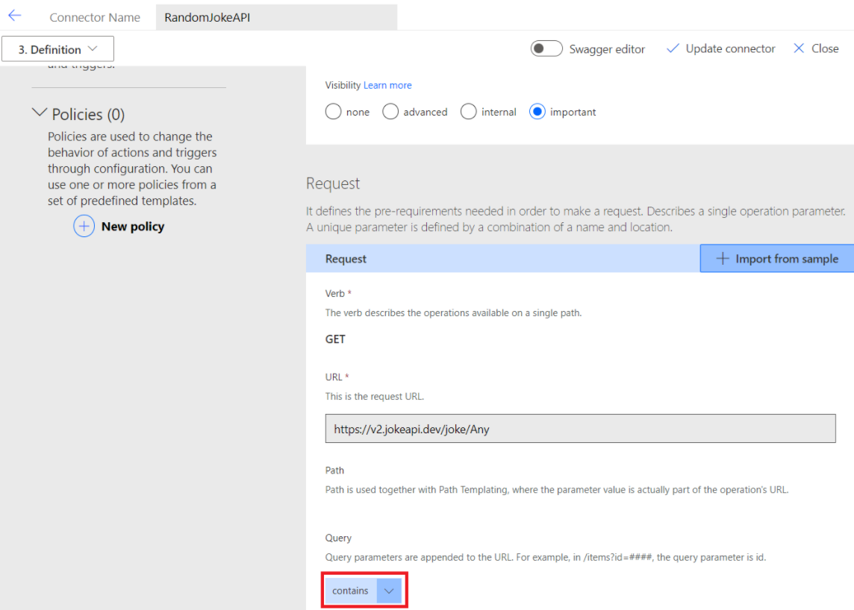Click the 'contains' query parameter chip
The width and height of the screenshot is (854, 610).
tap(351, 591)
